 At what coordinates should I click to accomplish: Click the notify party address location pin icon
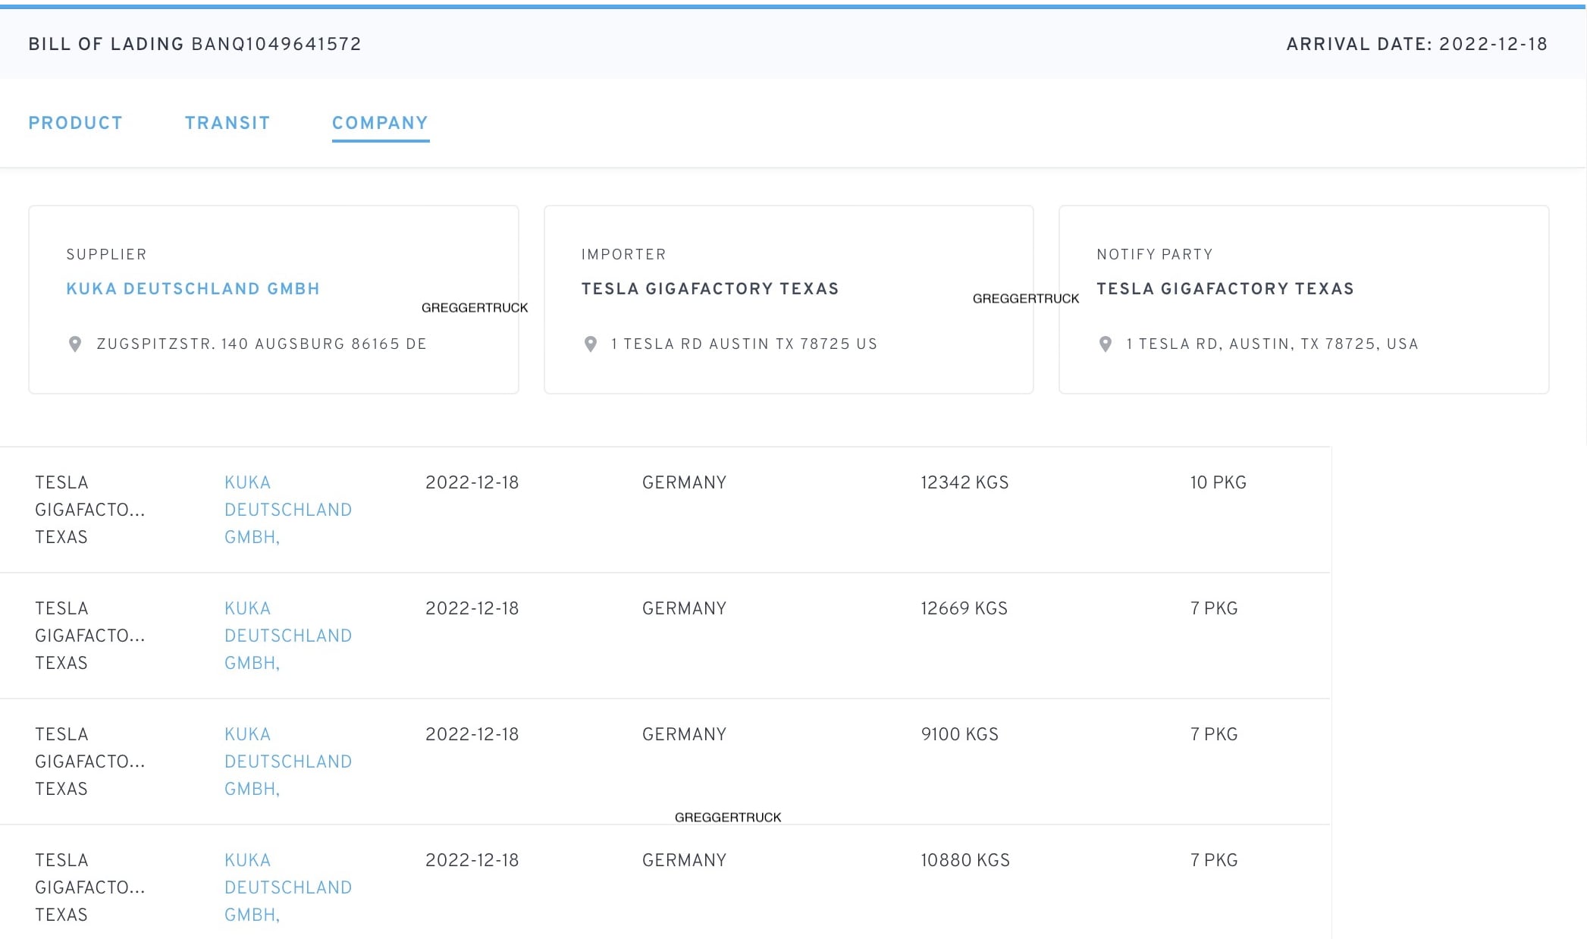pos(1106,344)
